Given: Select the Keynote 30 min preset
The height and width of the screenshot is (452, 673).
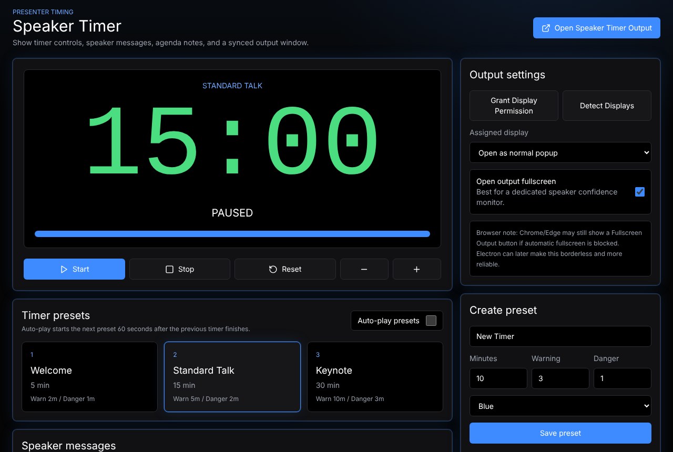Looking at the screenshot, I should (x=375, y=377).
